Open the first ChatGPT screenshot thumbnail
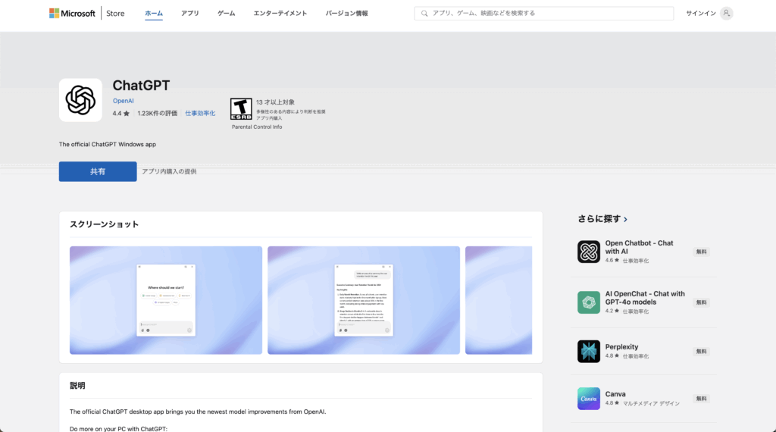The width and height of the screenshot is (776, 432). coord(166,300)
